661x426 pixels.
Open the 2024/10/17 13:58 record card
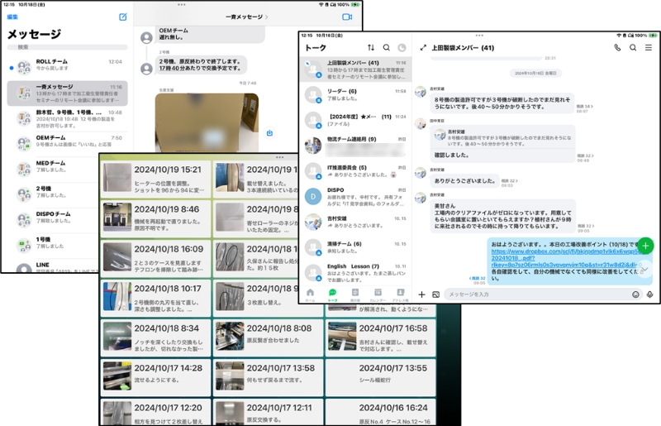268,377
